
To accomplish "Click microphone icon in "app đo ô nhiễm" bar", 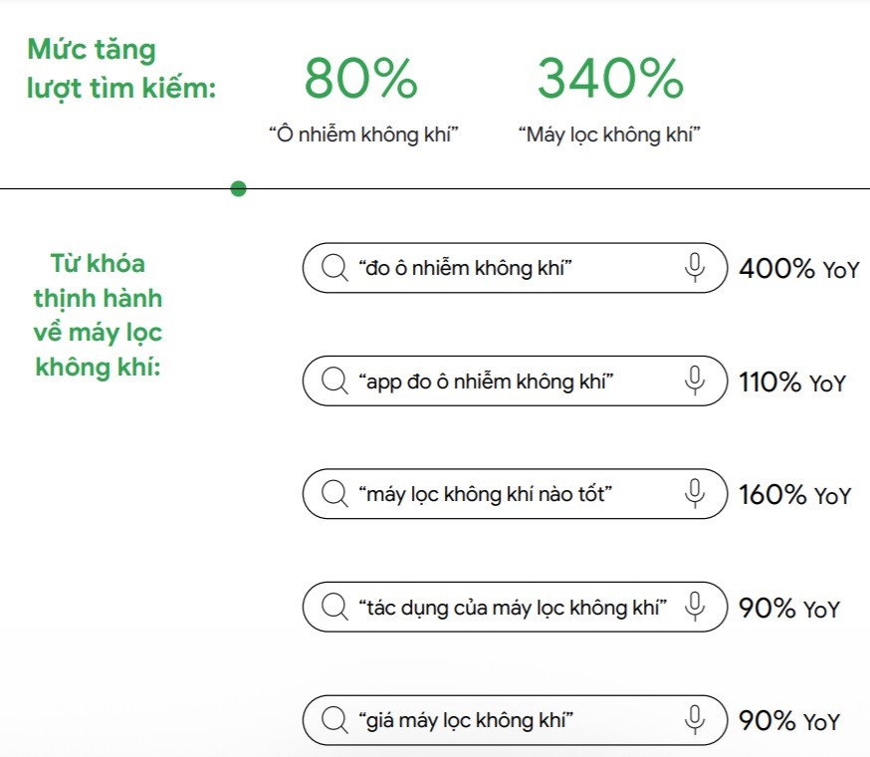I will point(695,380).
